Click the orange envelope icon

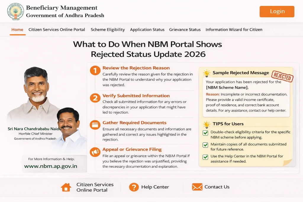[x=197, y=187]
